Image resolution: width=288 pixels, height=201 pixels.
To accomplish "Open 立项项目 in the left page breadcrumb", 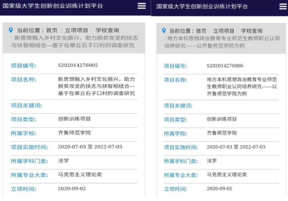I will 77,31.
